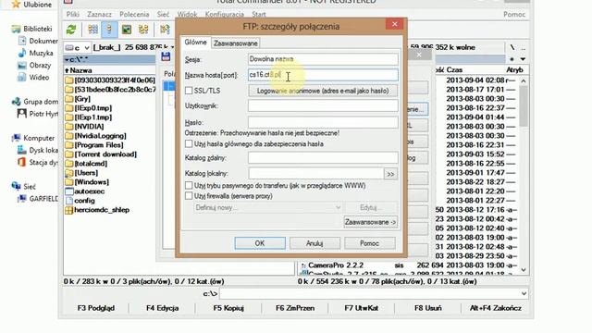Screen dimensions: 592x333
Task: Sort by the Nazwa column header
Action: tap(80, 70)
